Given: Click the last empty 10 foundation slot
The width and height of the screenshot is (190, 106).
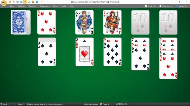Looking at the screenshot, I should (x=168, y=22).
